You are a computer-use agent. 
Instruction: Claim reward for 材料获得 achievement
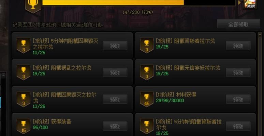pos(238,99)
